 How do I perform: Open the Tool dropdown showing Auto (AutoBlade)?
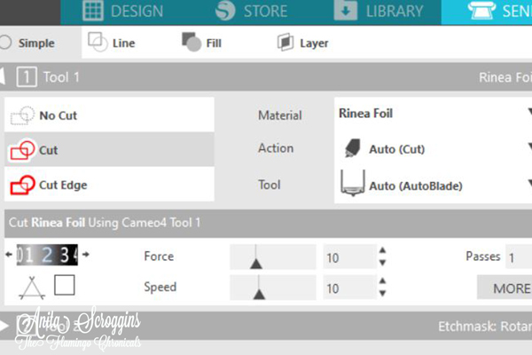(x=433, y=185)
